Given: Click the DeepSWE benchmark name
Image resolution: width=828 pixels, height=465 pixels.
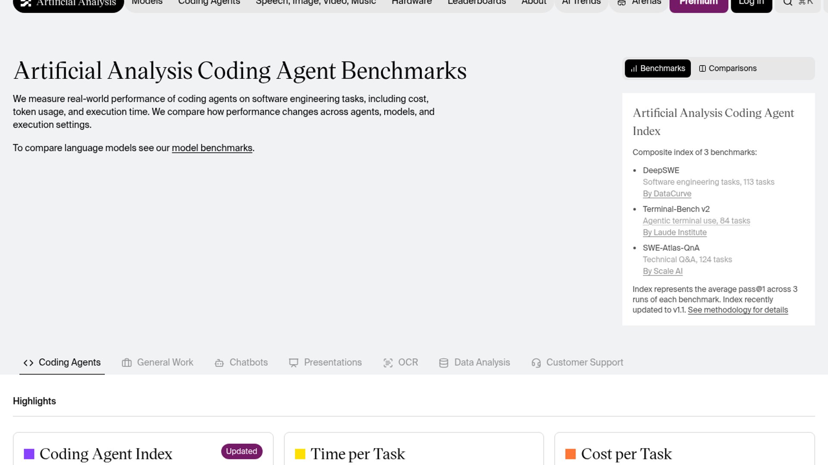Looking at the screenshot, I should pyautogui.click(x=661, y=170).
